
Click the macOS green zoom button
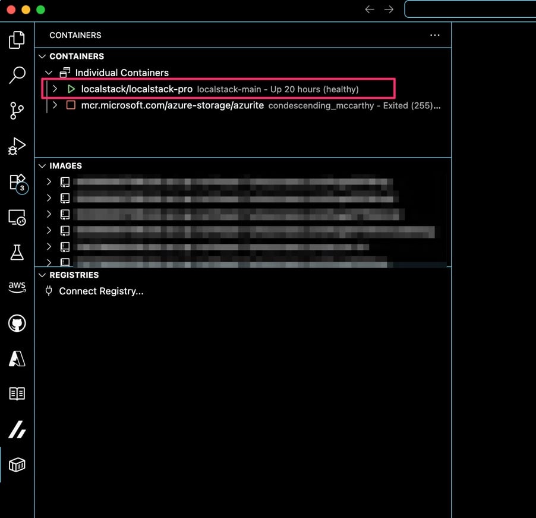[x=40, y=10]
